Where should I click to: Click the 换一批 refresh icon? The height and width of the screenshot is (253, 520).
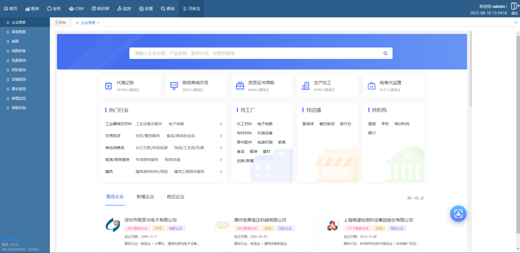422,198
